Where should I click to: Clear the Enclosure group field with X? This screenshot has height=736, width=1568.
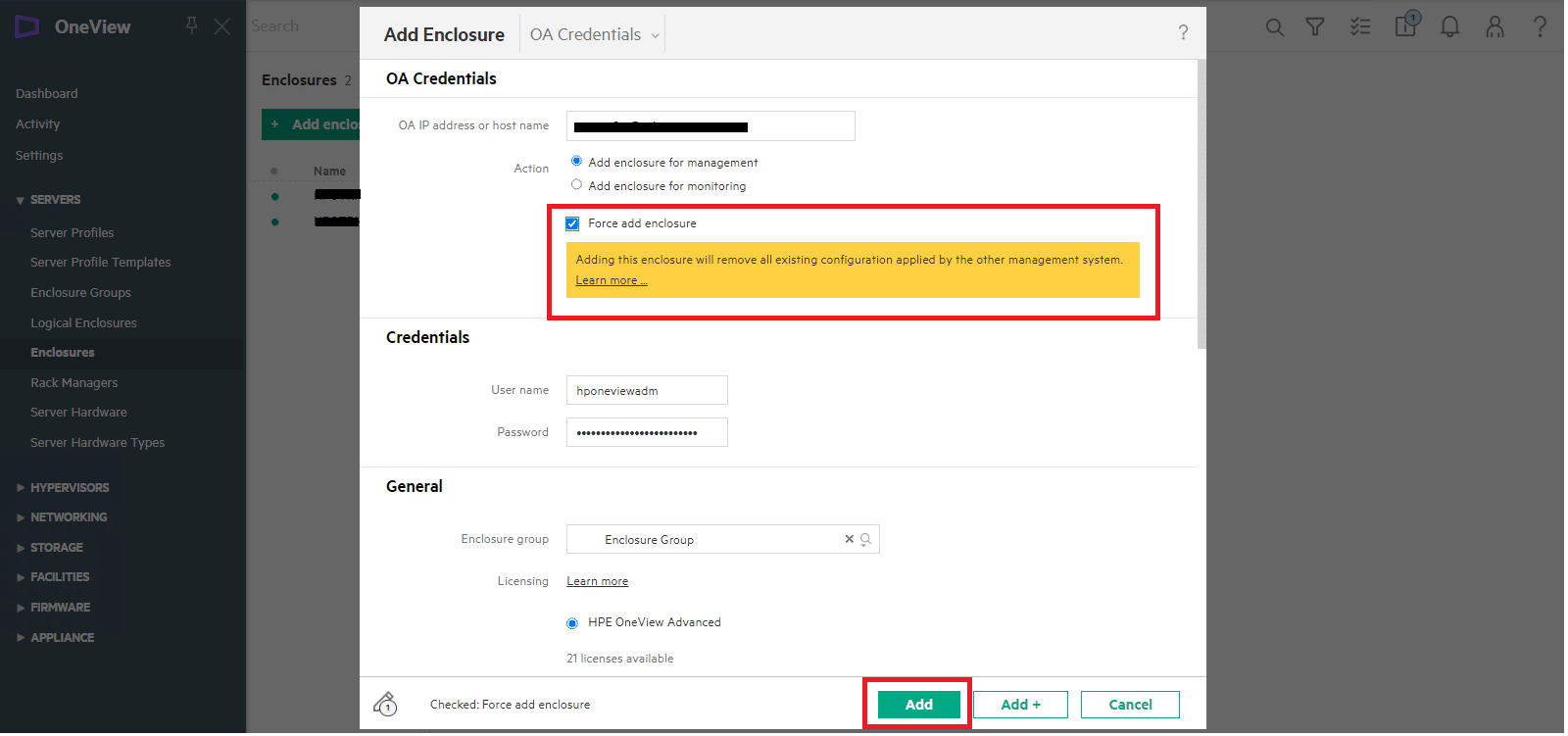[x=849, y=539]
